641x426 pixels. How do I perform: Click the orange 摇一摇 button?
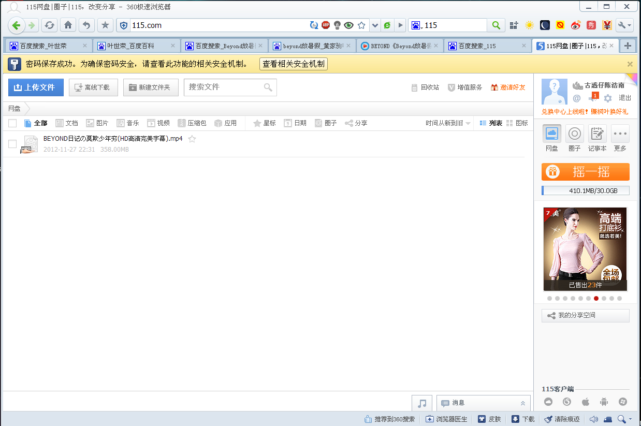pyautogui.click(x=586, y=172)
